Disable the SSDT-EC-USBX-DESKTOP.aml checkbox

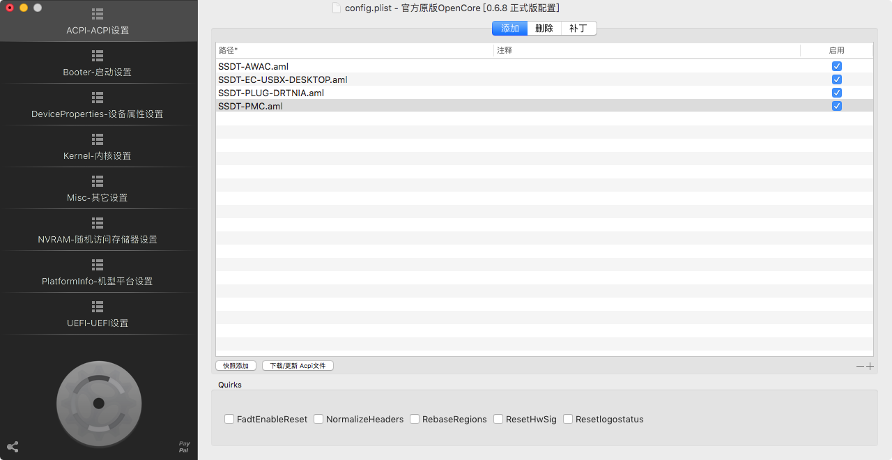pyautogui.click(x=837, y=79)
